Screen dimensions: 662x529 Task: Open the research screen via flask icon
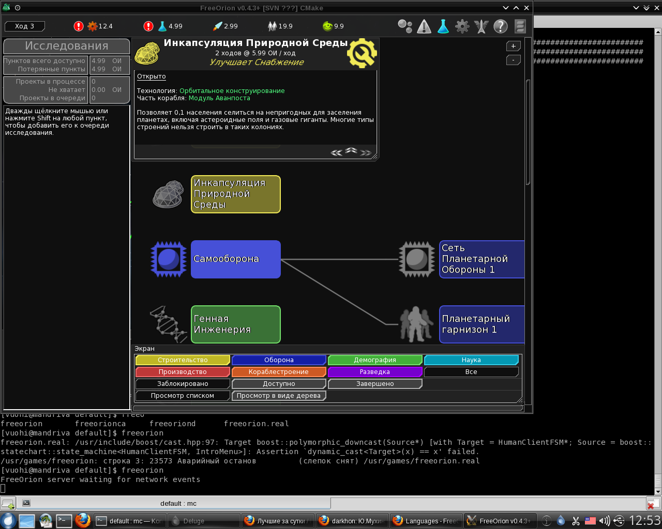(443, 26)
